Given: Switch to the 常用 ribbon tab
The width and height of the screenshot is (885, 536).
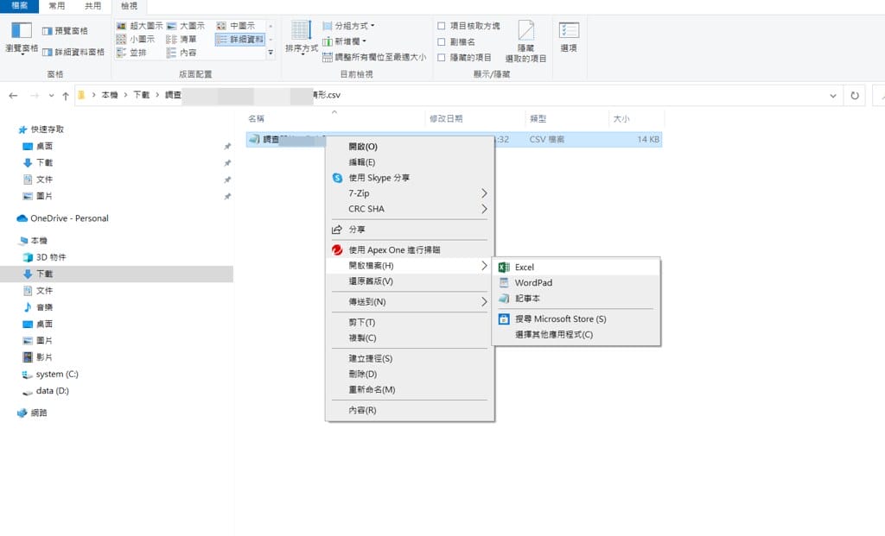Looking at the screenshot, I should pyautogui.click(x=56, y=6).
